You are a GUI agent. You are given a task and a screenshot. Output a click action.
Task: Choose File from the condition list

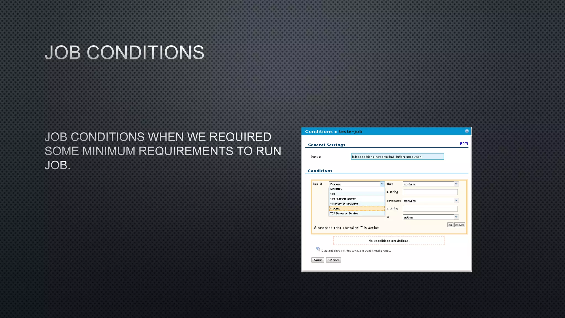(357, 194)
